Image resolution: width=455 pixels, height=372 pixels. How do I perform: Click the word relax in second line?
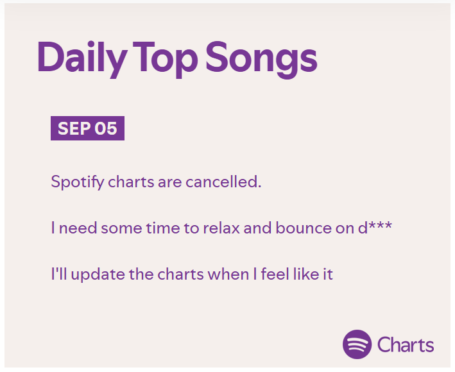(x=221, y=228)
